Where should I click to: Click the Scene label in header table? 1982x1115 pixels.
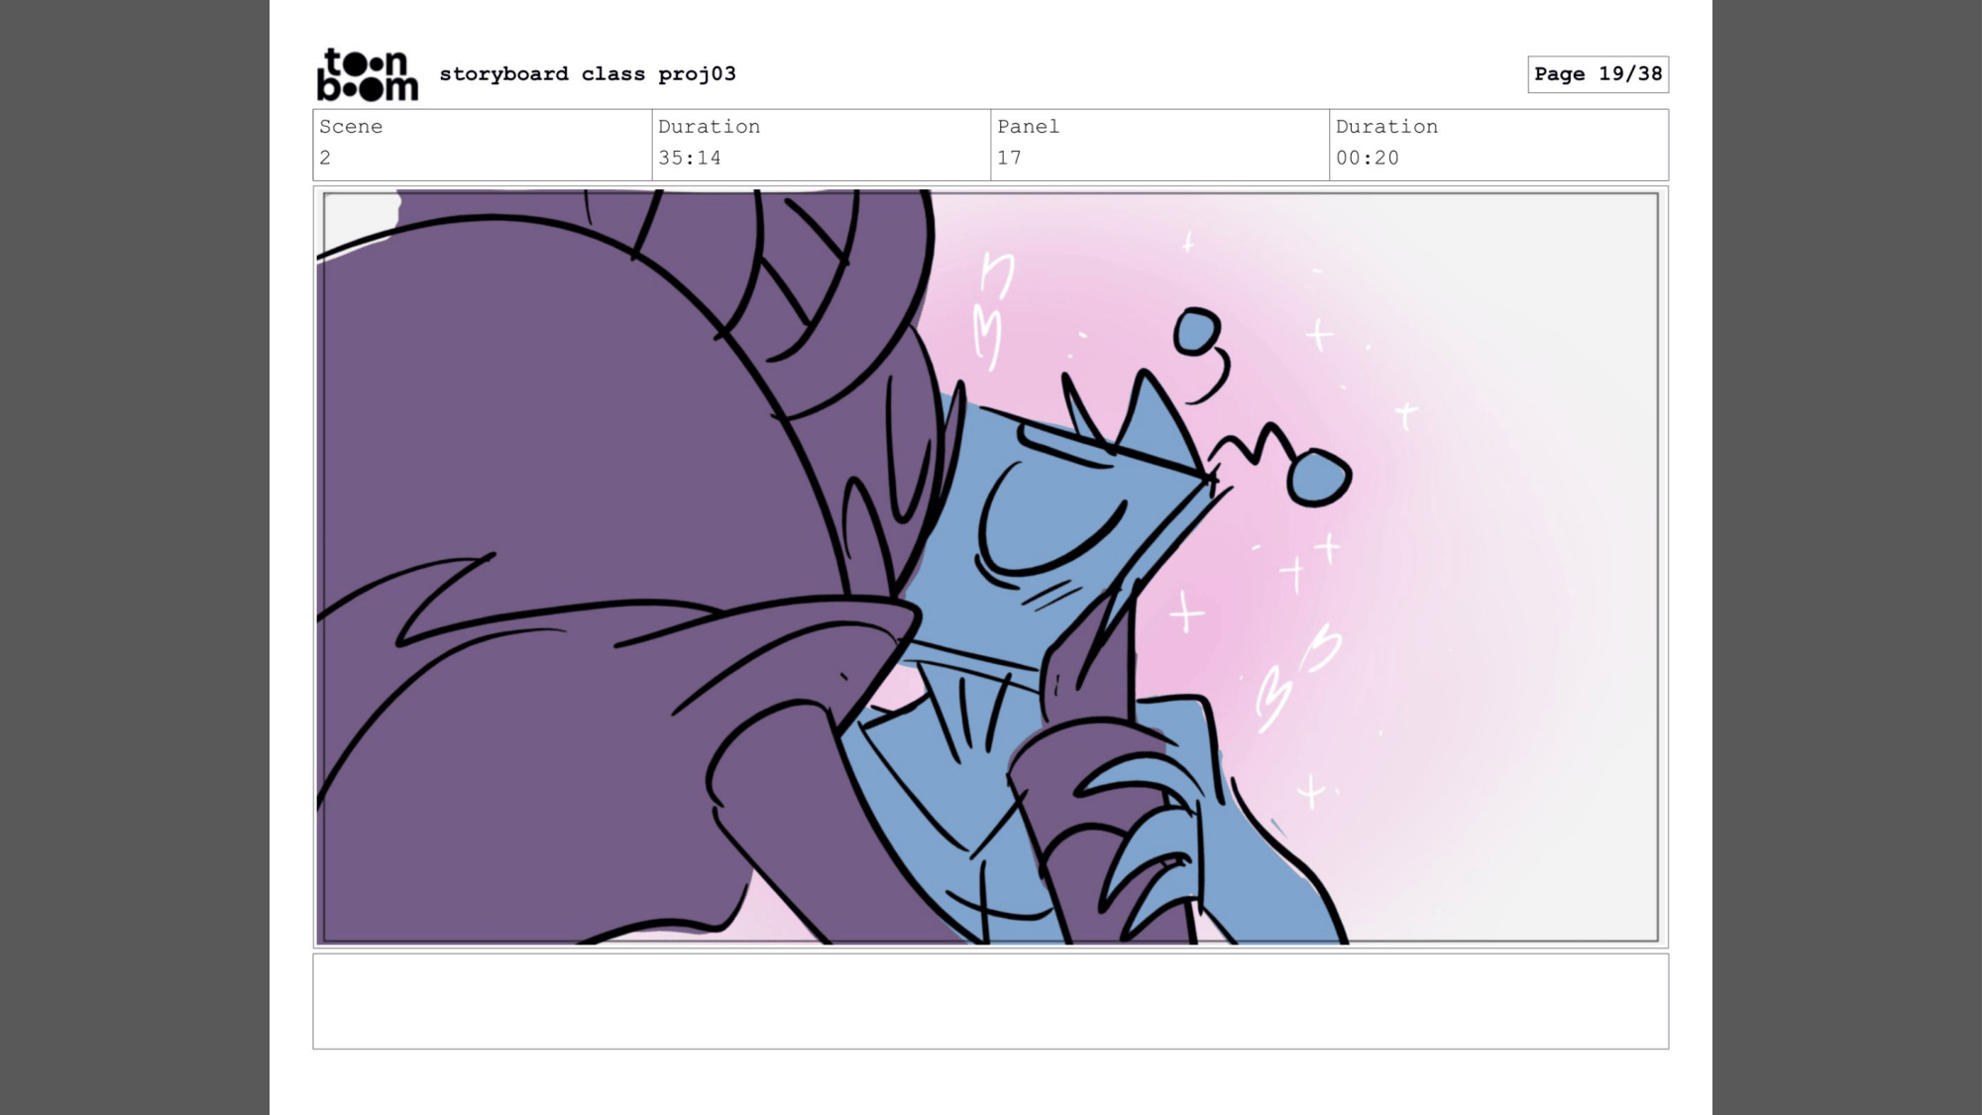click(351, 127)
